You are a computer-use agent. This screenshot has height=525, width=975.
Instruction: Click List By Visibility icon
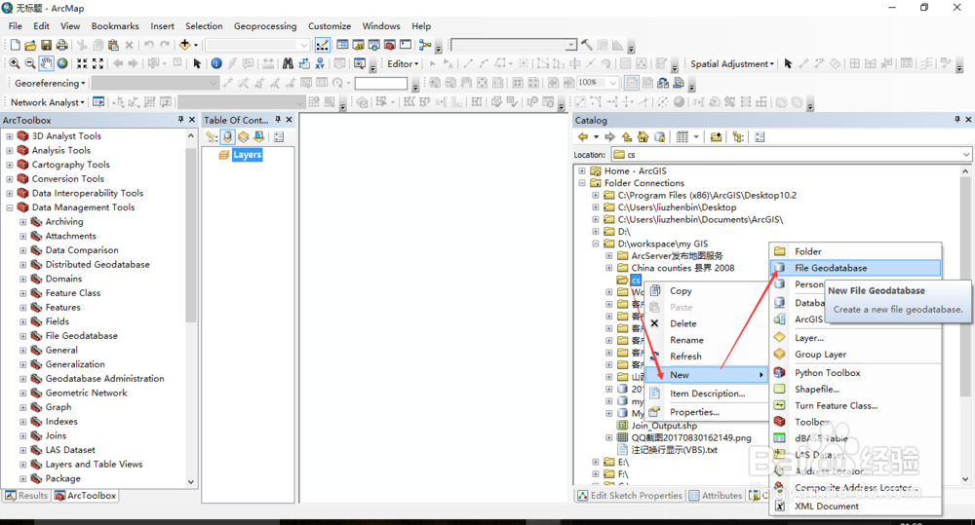click(x=243, y=137)
